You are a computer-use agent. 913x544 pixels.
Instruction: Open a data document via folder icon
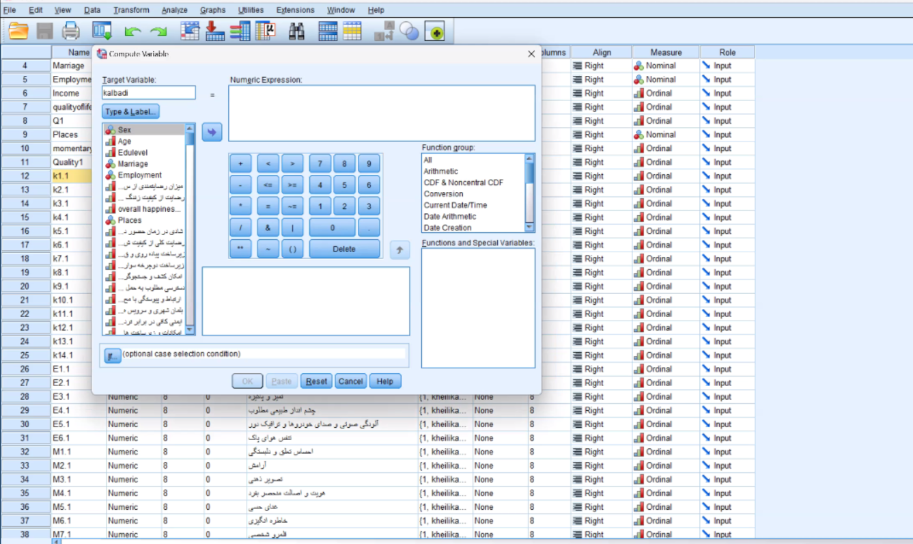tap(18, 31)
